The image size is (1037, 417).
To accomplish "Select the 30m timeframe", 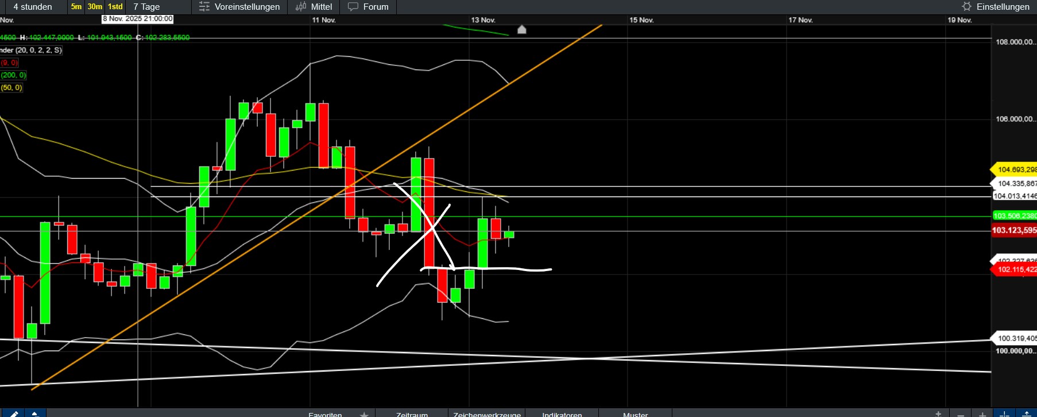I will point(95,7).
